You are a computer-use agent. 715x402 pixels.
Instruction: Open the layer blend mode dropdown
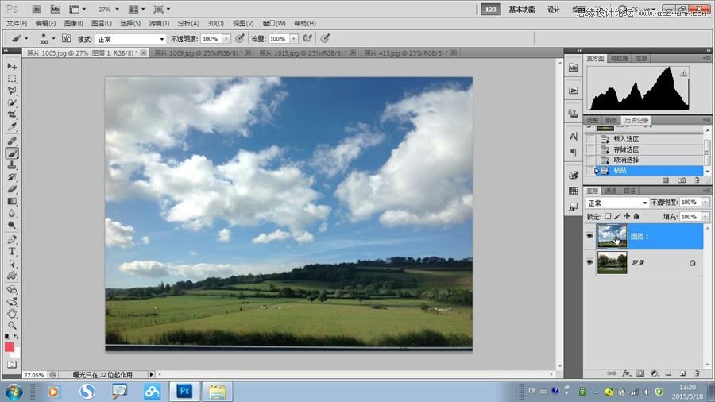click(616, 203)
